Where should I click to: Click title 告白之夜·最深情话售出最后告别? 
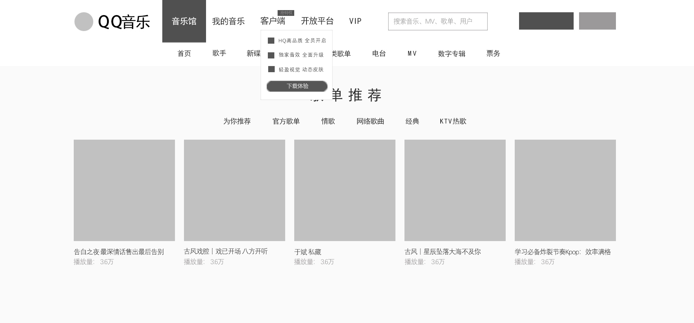tap(119, 252)
